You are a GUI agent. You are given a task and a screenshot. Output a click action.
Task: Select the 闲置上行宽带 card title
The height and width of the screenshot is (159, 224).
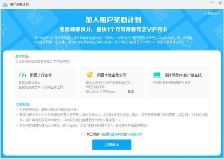(x=41, y=75)
